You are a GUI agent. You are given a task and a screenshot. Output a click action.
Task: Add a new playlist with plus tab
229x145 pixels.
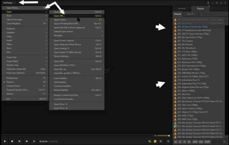[x=201, y=14]
